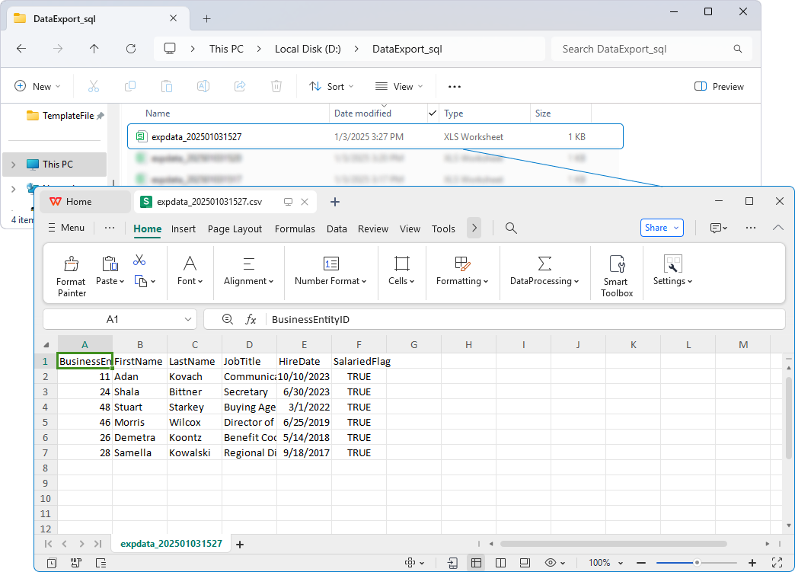This screenshot has width=795, height=572.
Task: Expand This PC in Explorer navigation
Action: pyautogui.click(x=14, y=165)
